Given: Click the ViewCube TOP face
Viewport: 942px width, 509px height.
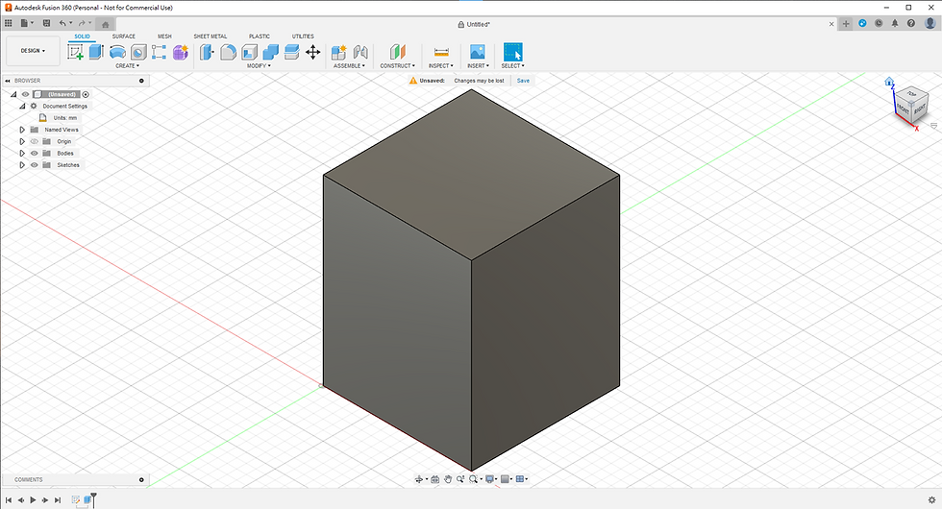Looking at the screenshot, I should pos(911,94).
